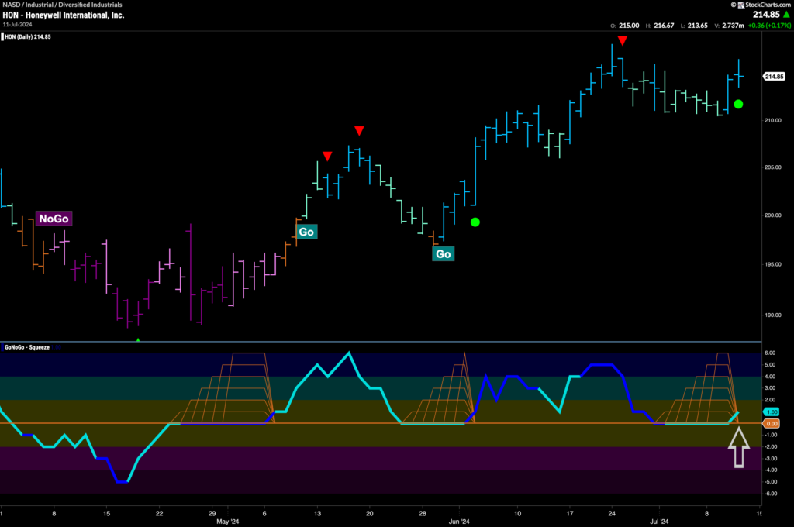The width and height of the screenshot is (794, 527).
Task: Click the red triangle marker above the June peak
Action: [x=622, y=40]
